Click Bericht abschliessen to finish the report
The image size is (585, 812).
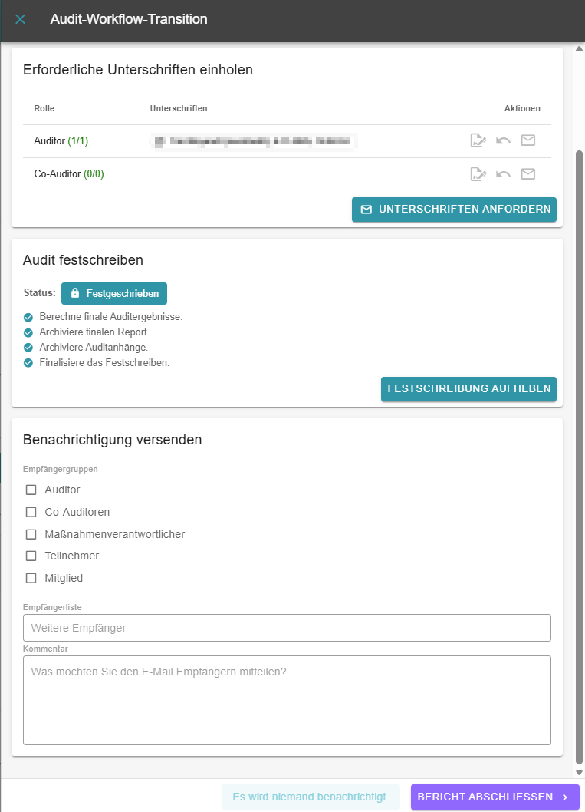coord(495,797)
